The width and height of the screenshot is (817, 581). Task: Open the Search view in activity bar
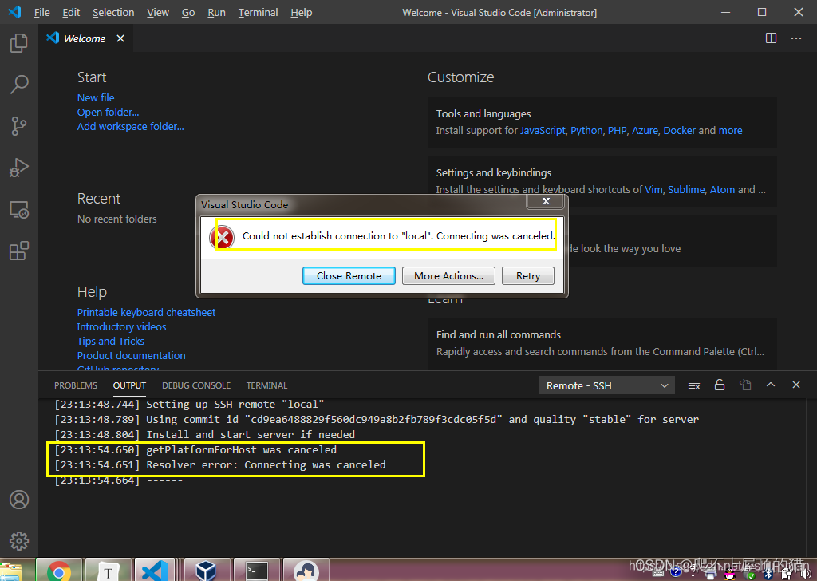click(19, 84)
